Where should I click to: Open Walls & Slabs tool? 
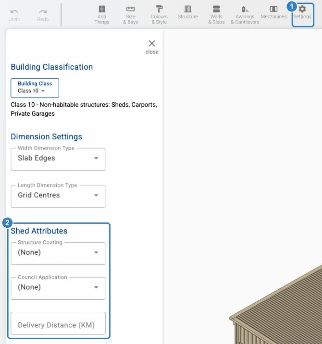click(x=216, y=15)
